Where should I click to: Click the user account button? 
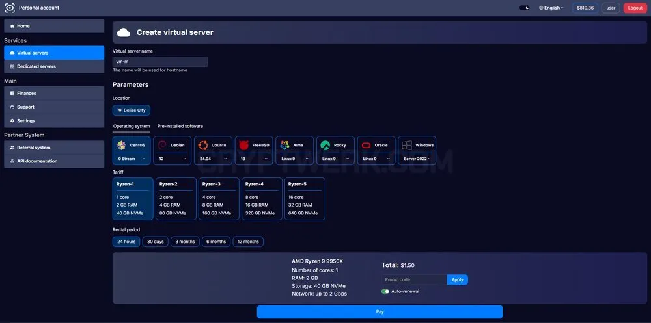point(611,8)
